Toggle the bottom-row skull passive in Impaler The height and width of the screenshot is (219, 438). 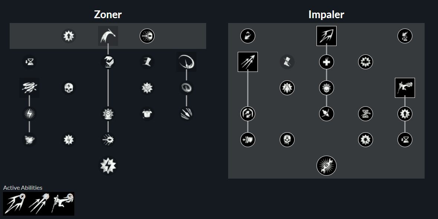click(287, 140)
